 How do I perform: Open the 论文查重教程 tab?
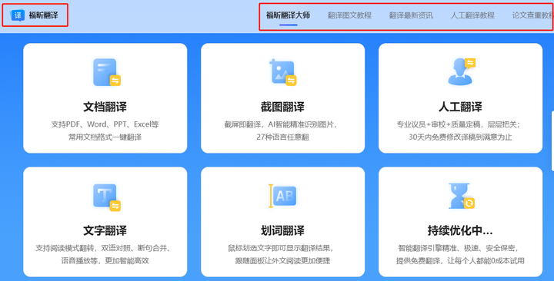click(x=532, y=15)
